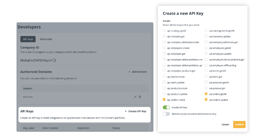Image resolution: width=264 pixels, height=138 pixels.
Task: Switch to the Webhooks tab
Action: pos(46,39)
